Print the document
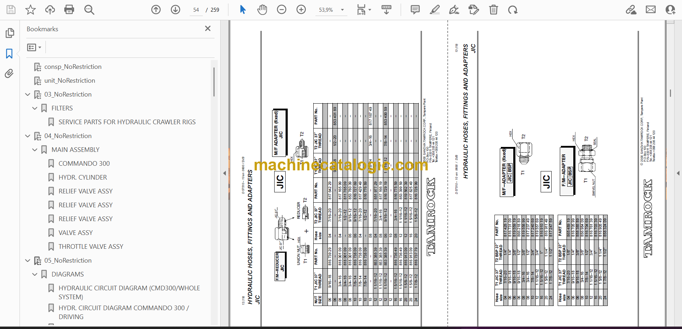 pos(69,10)
